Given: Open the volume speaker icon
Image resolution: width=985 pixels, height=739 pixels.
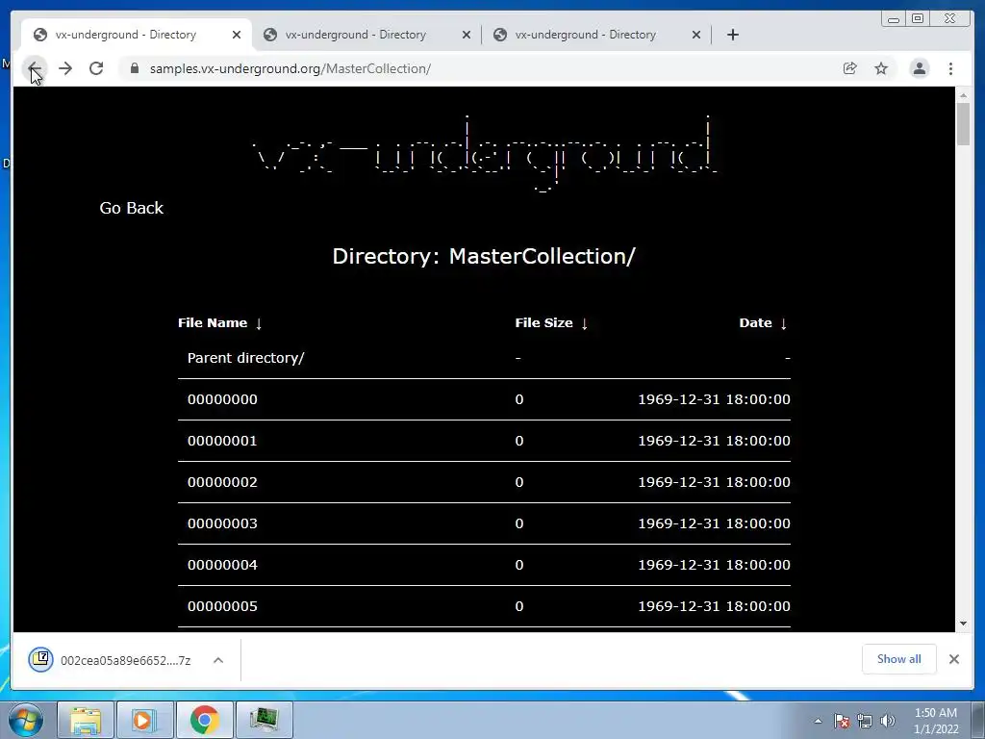Looking at the screenshot, I should 888,721.
